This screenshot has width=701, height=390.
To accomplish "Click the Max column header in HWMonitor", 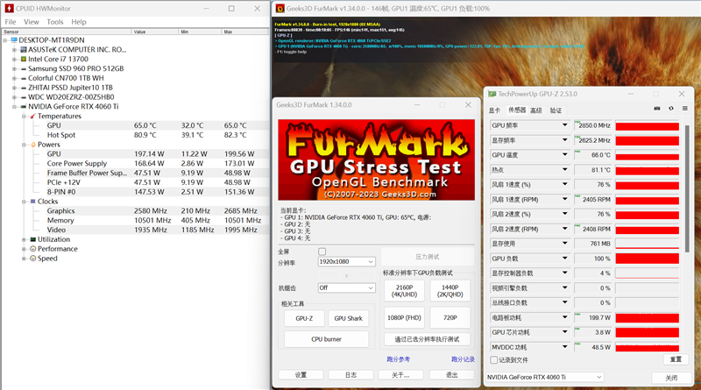I will (x=245, y=32).
